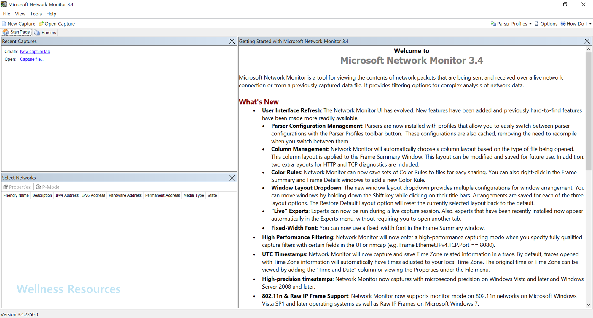Click the New Capture toolbar icon
Screen dimensions: 593x318
pos(4,24)
